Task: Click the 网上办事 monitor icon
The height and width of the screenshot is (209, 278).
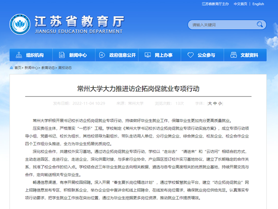Action: point(147,55)
